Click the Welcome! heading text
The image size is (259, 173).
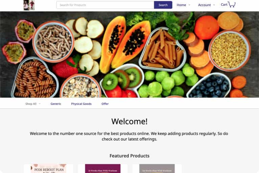coord(129,122)
